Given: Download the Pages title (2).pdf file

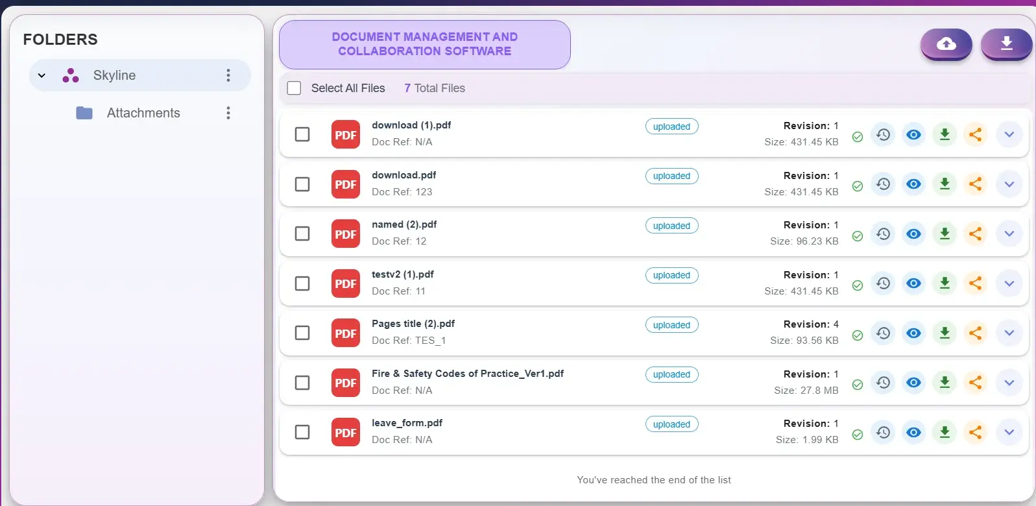Looking at the screenshot, I should 945,333.
